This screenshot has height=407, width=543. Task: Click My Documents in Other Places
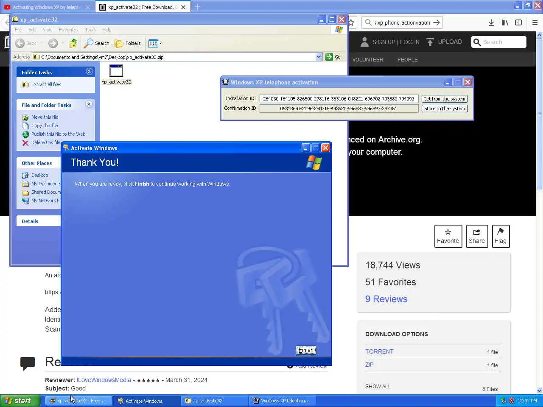pyautogui.click(x=46, y=184)
